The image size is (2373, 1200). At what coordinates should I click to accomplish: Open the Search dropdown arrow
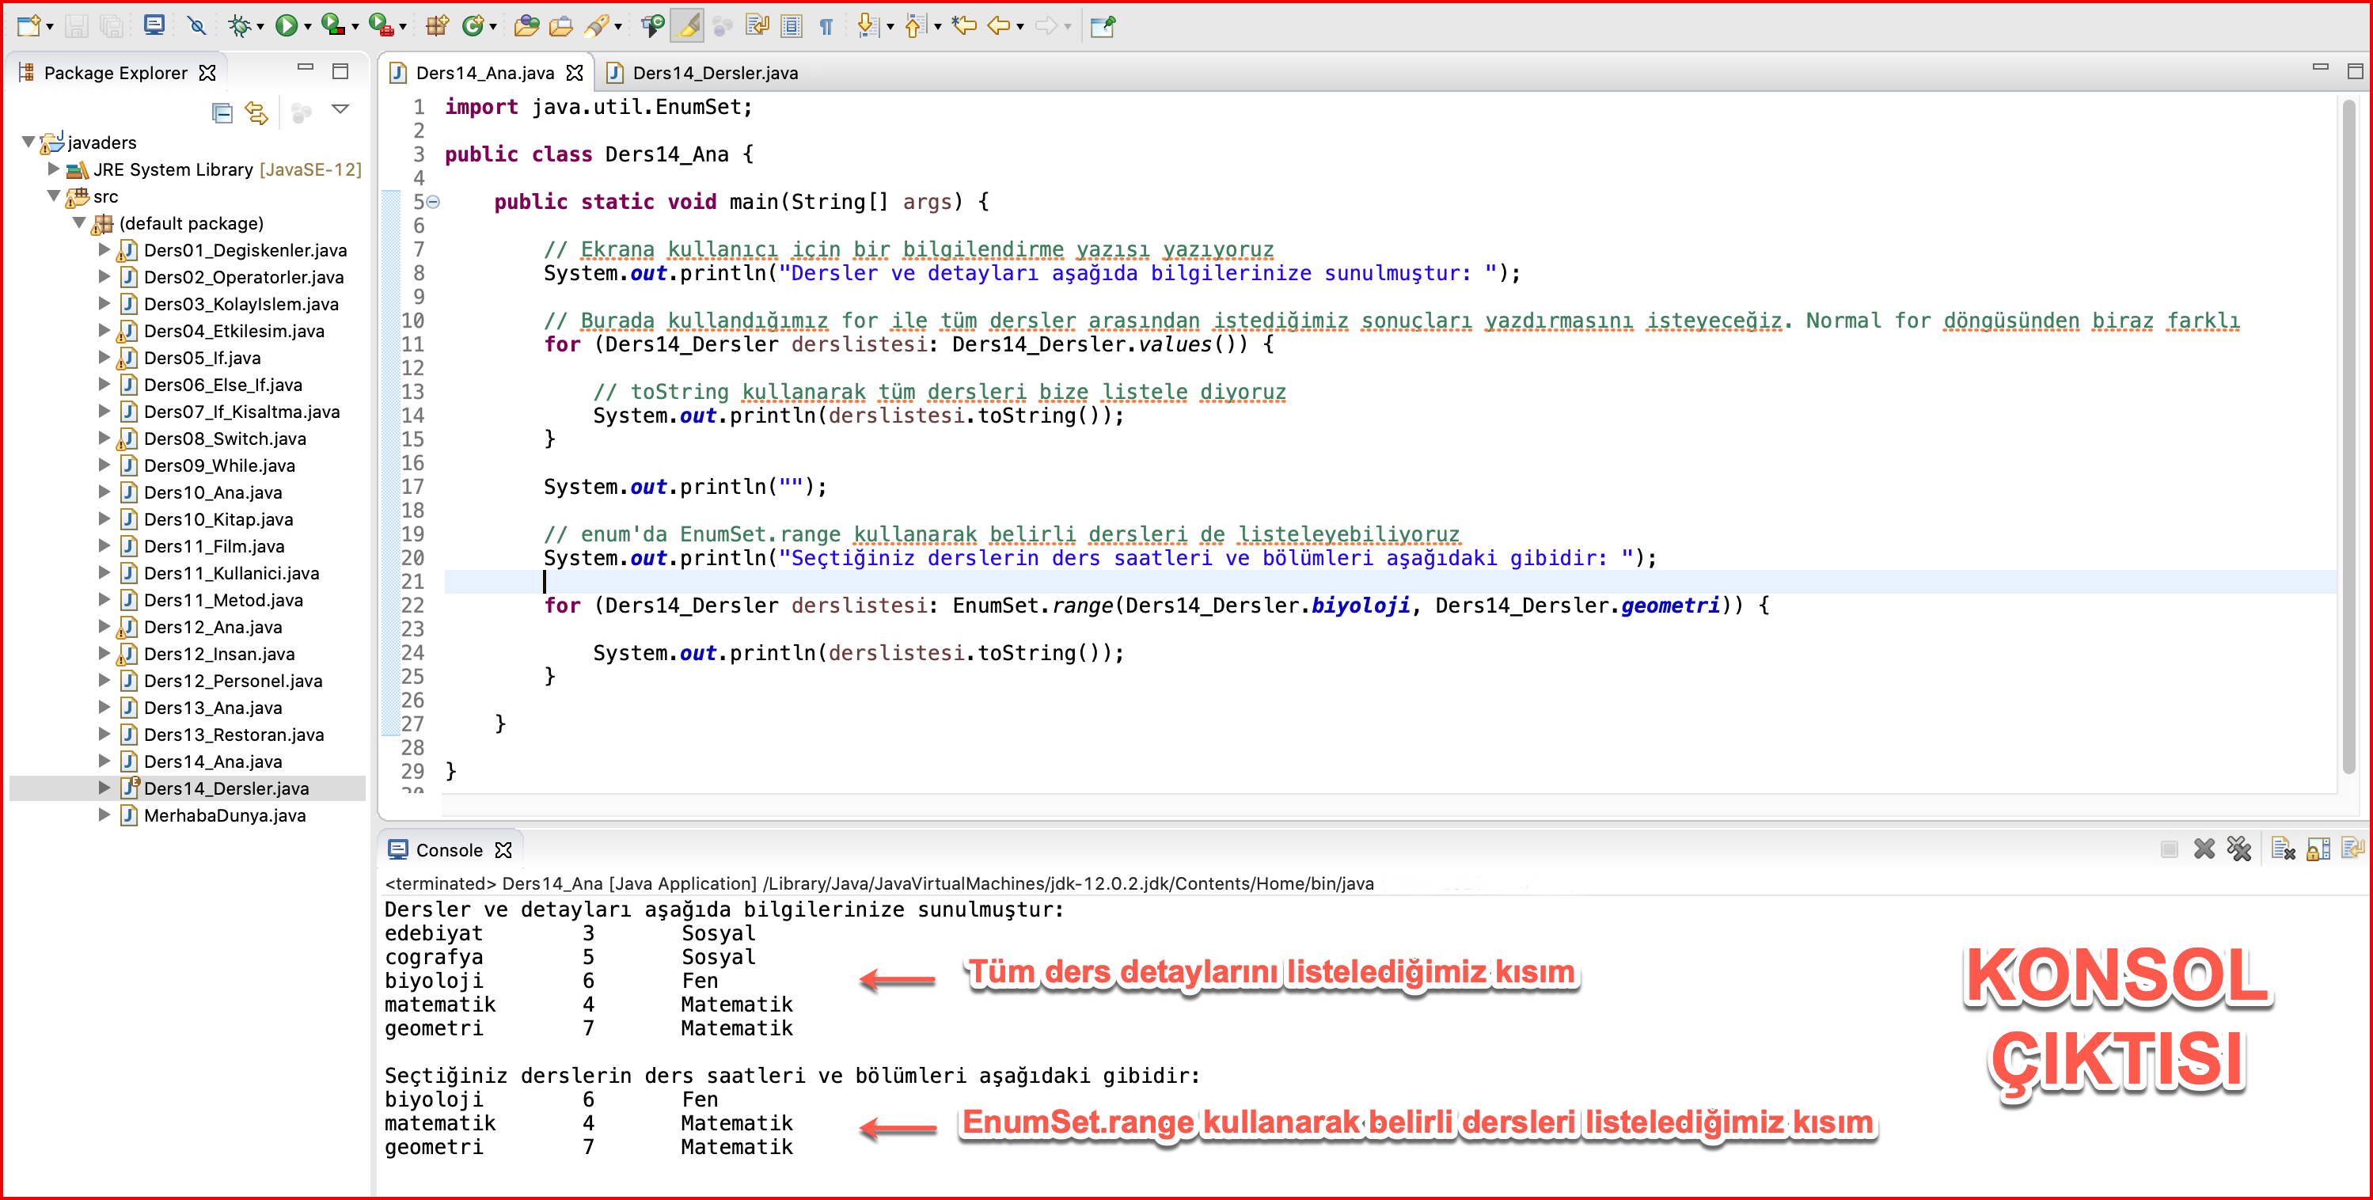pyautogui.click(x=618, y=28)
